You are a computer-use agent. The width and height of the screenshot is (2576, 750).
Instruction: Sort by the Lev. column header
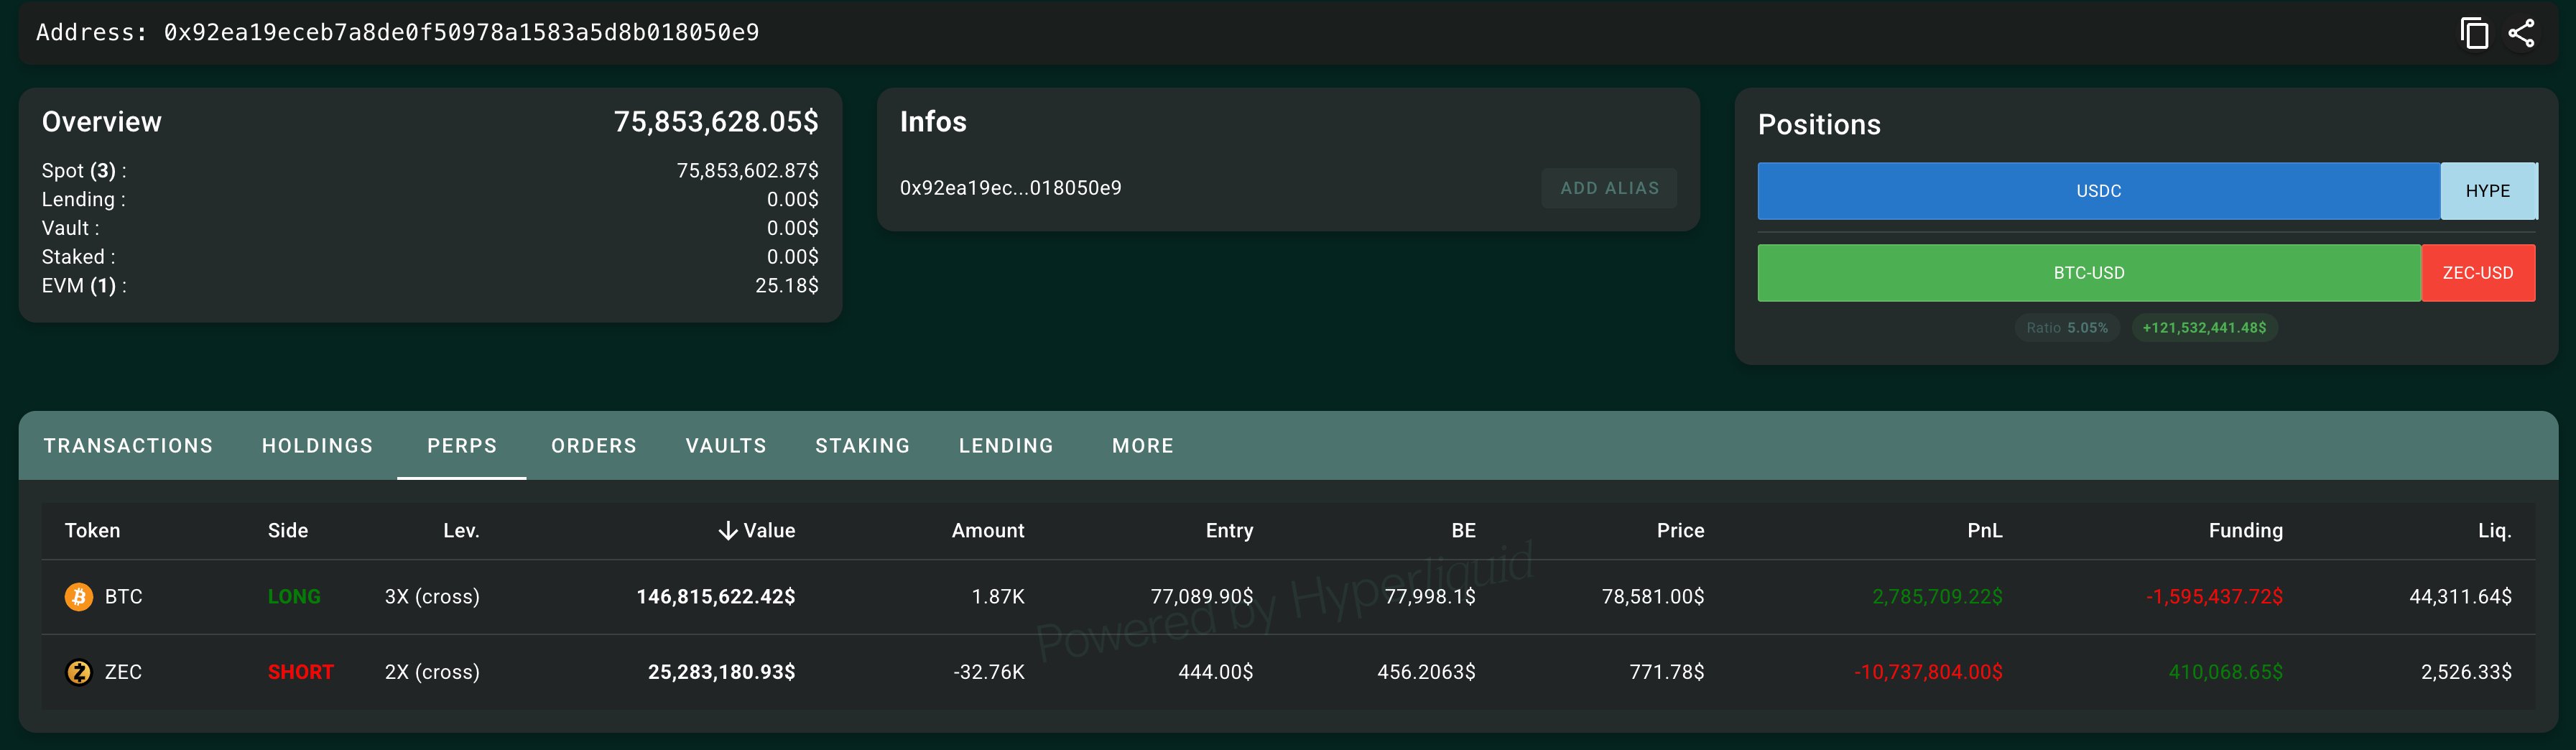point(461,530)
